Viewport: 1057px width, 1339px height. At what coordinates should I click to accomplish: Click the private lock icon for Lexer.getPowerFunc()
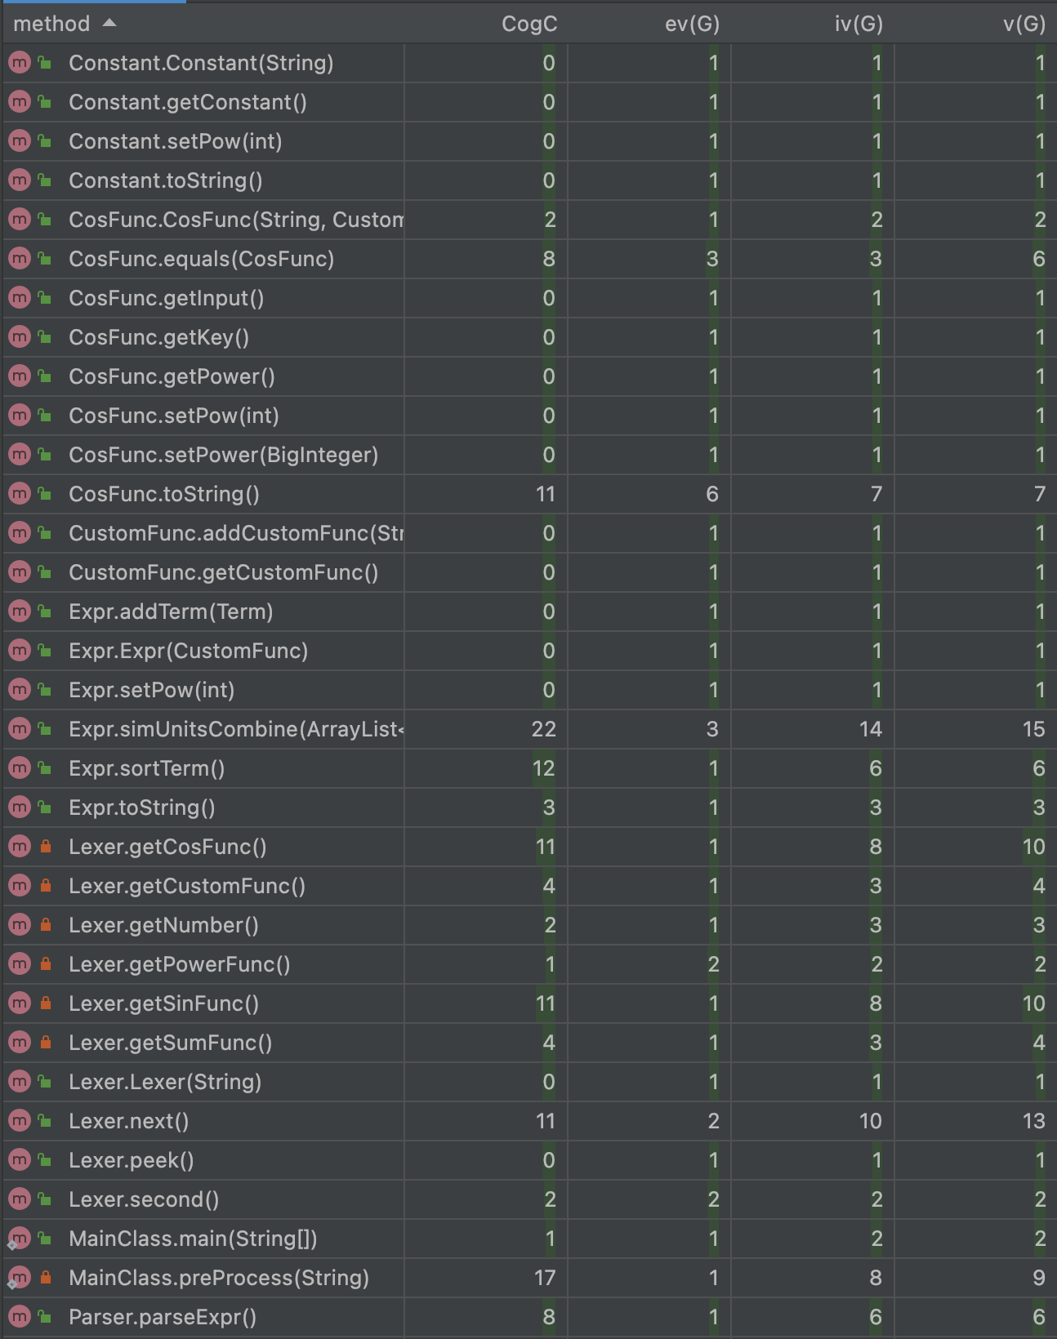coord(46,964)
